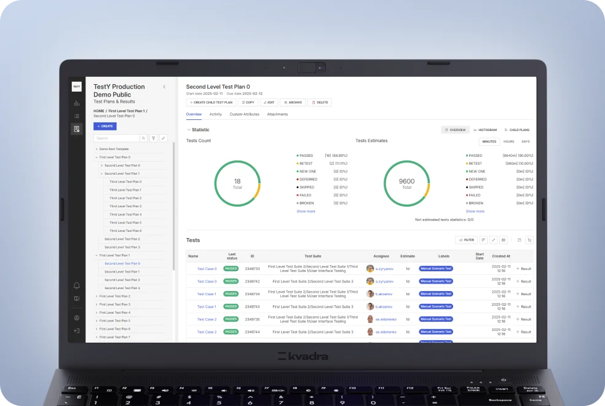The height and width of the screenshot is (406, 605).
Task: Click the search magnifier icon in tree panel
Action: [144, 138]
